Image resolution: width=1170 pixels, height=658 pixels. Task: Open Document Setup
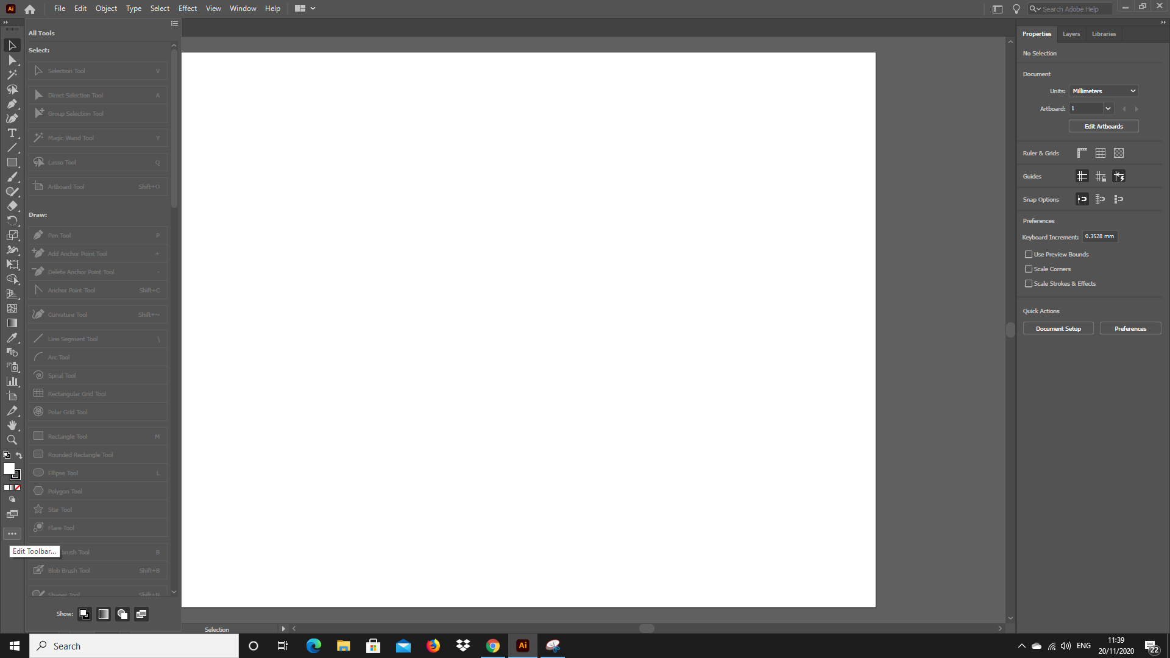click(x=1058, y=328)
